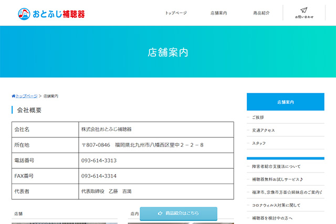Image resolution: width=336 pixels, height=224 pixels.
Task: Click the おとふじ補聴器 logo icon
Action: point(24,13)
